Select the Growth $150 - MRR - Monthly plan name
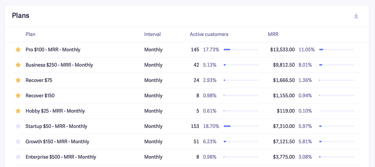 coord(57,142)
